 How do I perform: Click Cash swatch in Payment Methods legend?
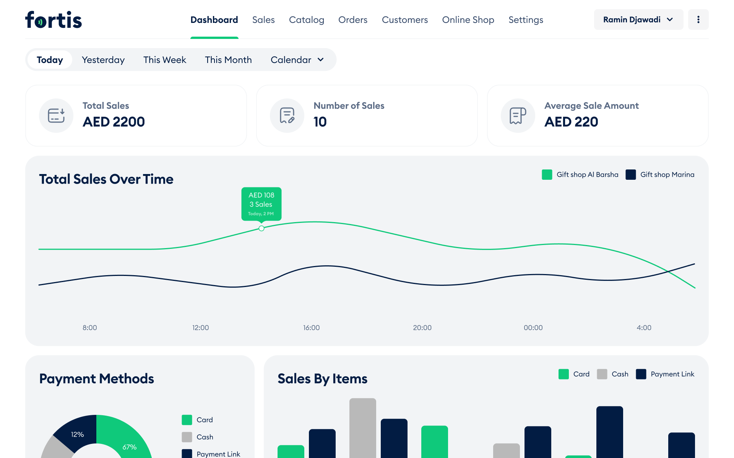(x=187, y=437)
